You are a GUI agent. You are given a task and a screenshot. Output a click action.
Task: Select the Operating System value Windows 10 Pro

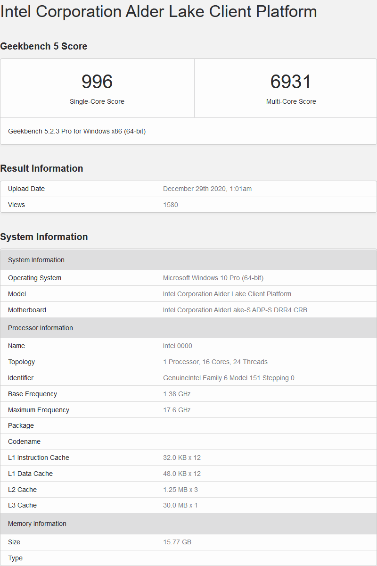point(213,278)
